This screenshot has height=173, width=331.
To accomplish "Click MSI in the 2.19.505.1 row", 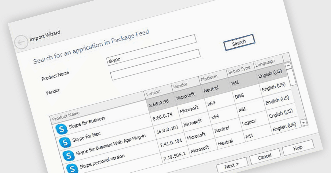I will tap(249, 136).
